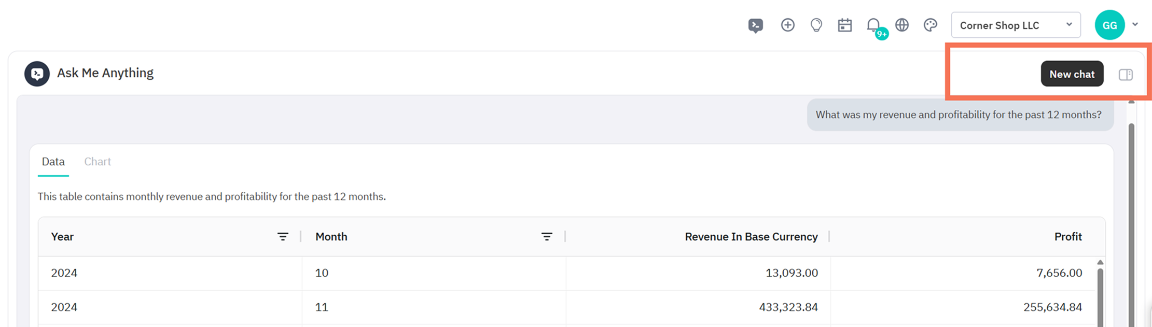Click the GG user avatar
Viewport: 1152px width, 327px height.
[1109, 25]
